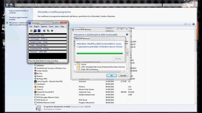This screenshot has width=202, height=113.
Task: Open help from the blue question mark in Programmi e funzionalità
Action: (193, 24)
